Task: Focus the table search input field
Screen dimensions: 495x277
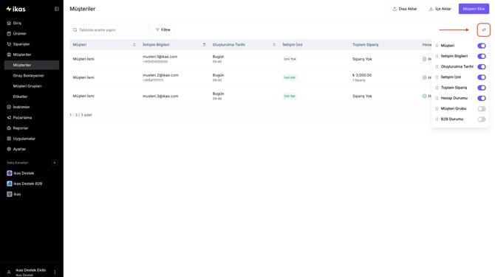Action: (109, 30)
